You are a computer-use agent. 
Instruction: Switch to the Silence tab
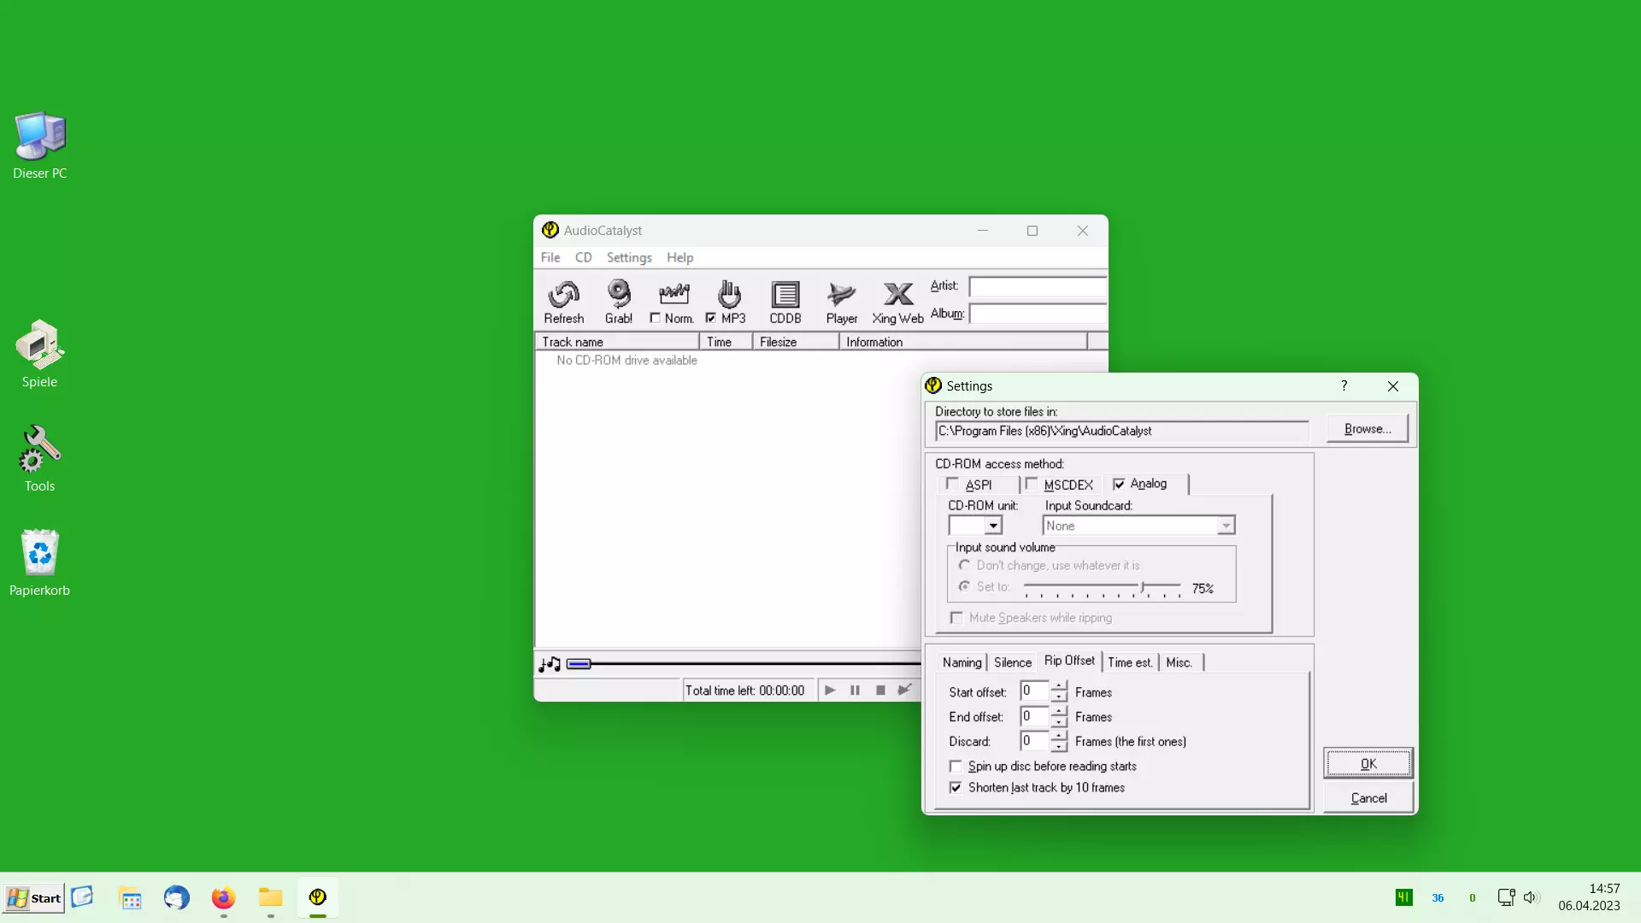pos(1013,662)
